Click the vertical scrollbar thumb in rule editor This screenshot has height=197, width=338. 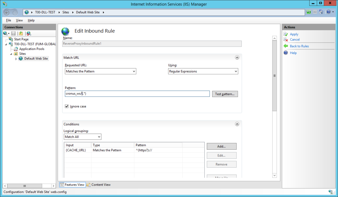pyautogui.click(x=274, y=76)
